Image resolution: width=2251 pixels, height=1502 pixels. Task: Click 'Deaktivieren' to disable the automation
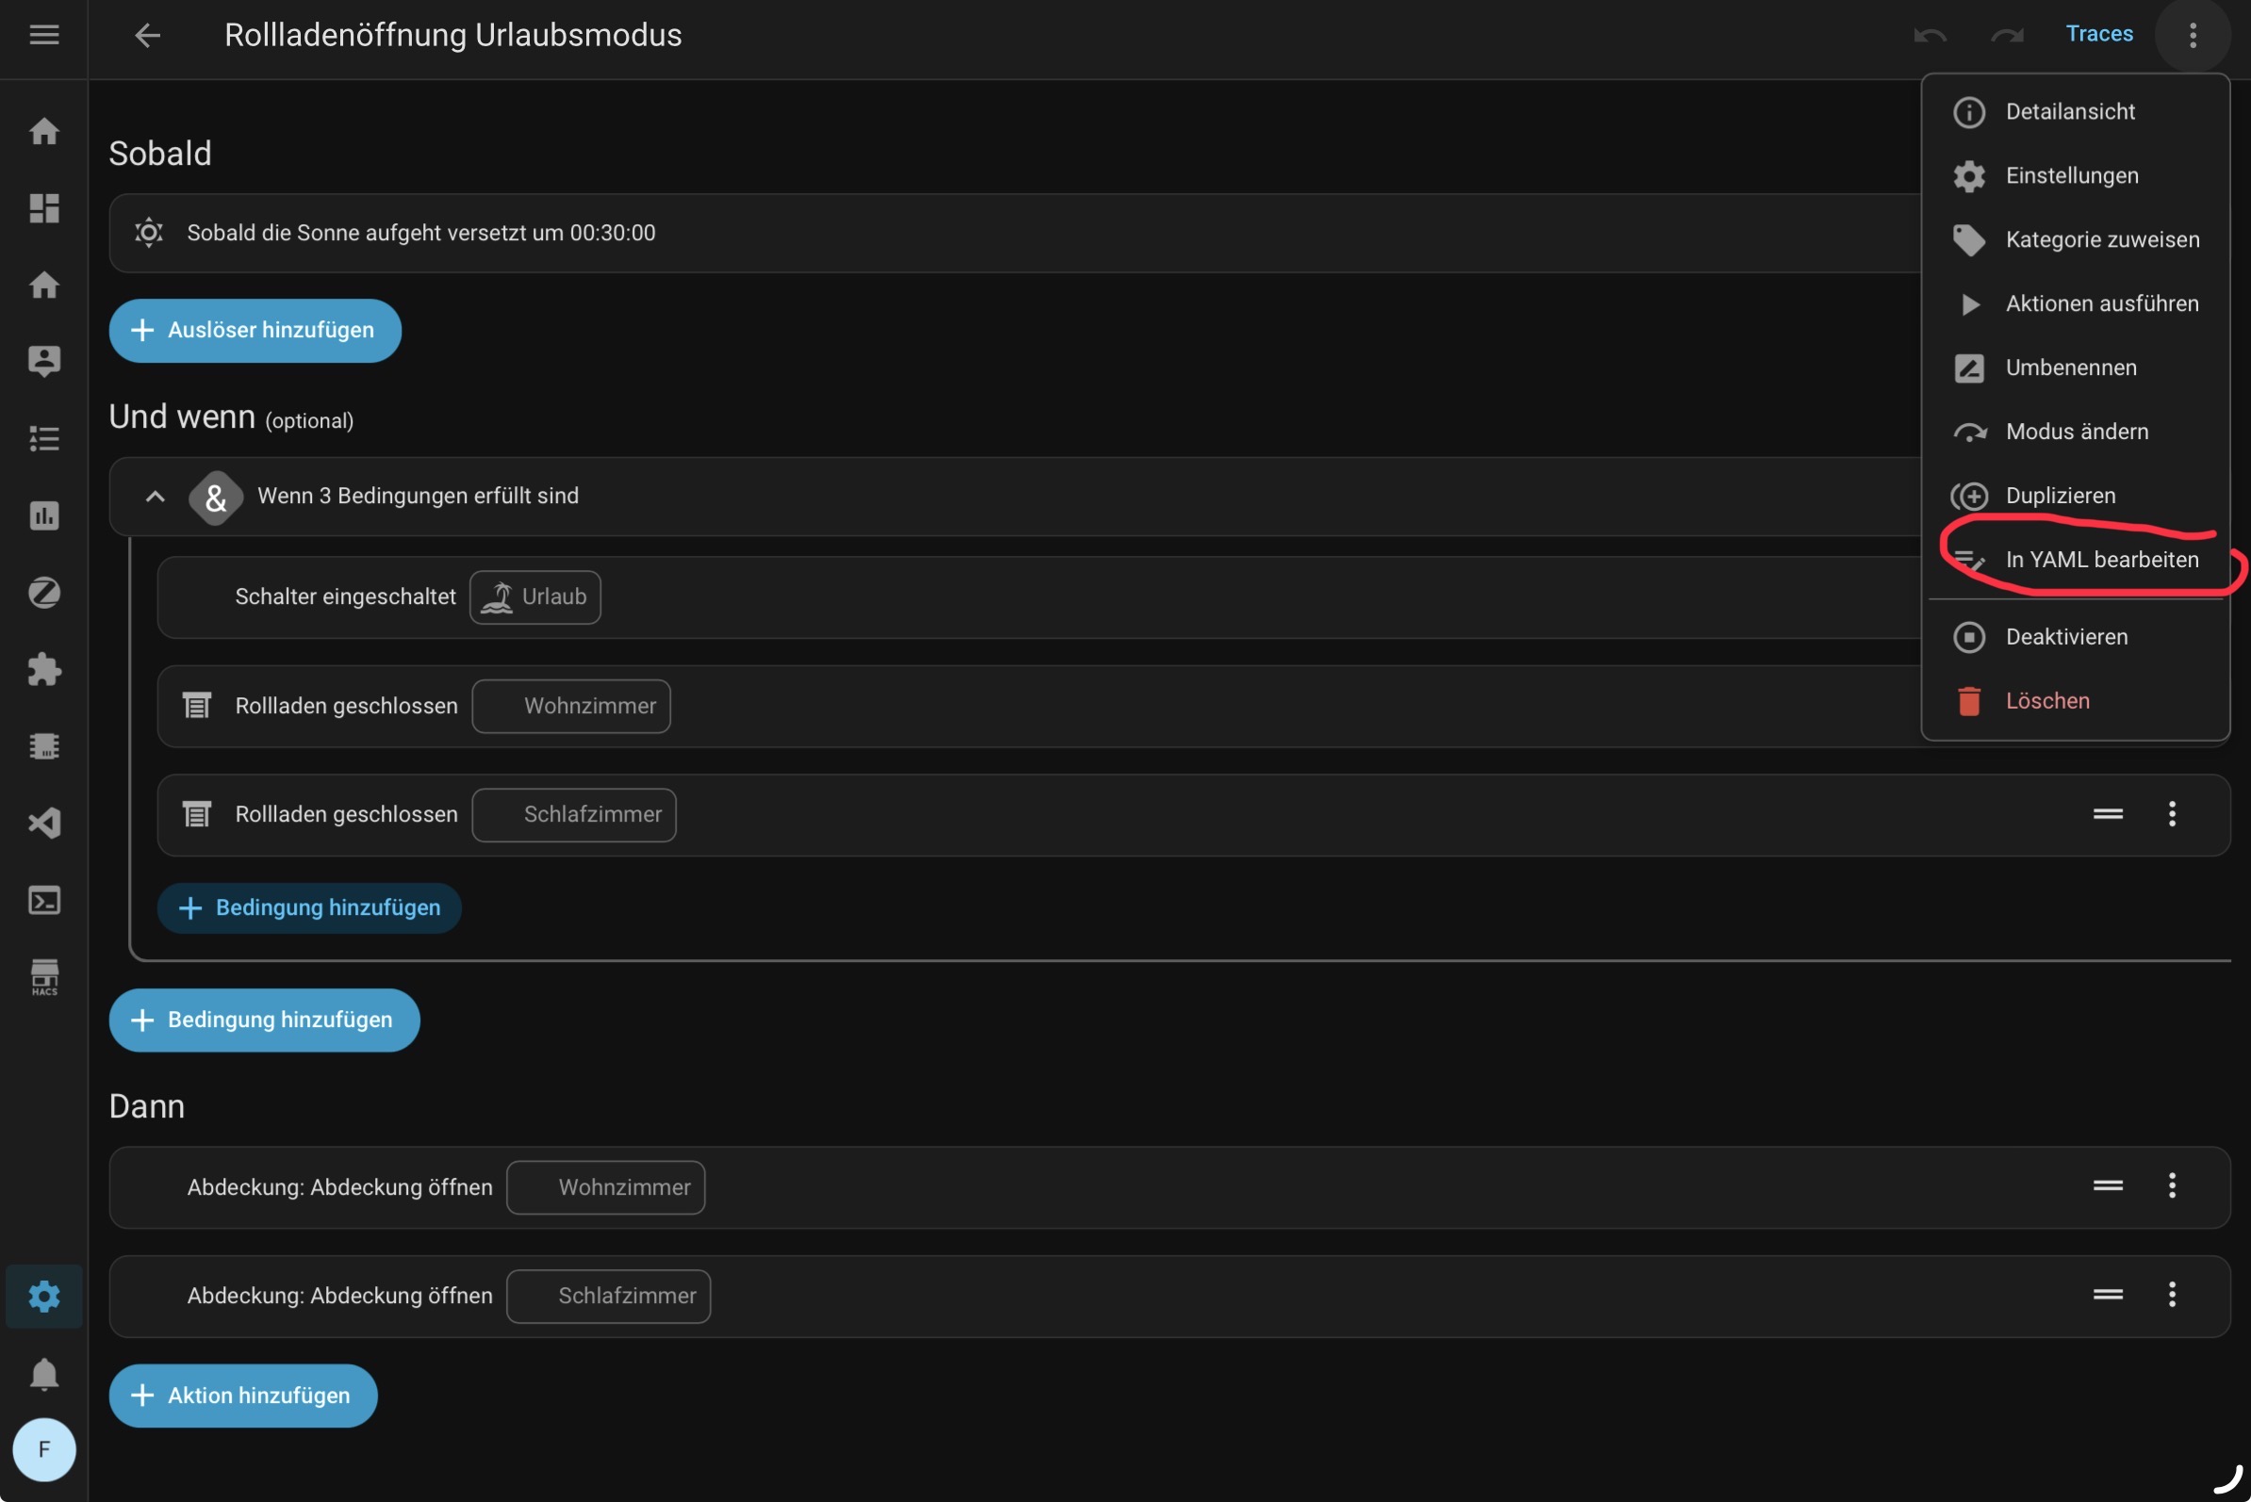pos(2066,637)
